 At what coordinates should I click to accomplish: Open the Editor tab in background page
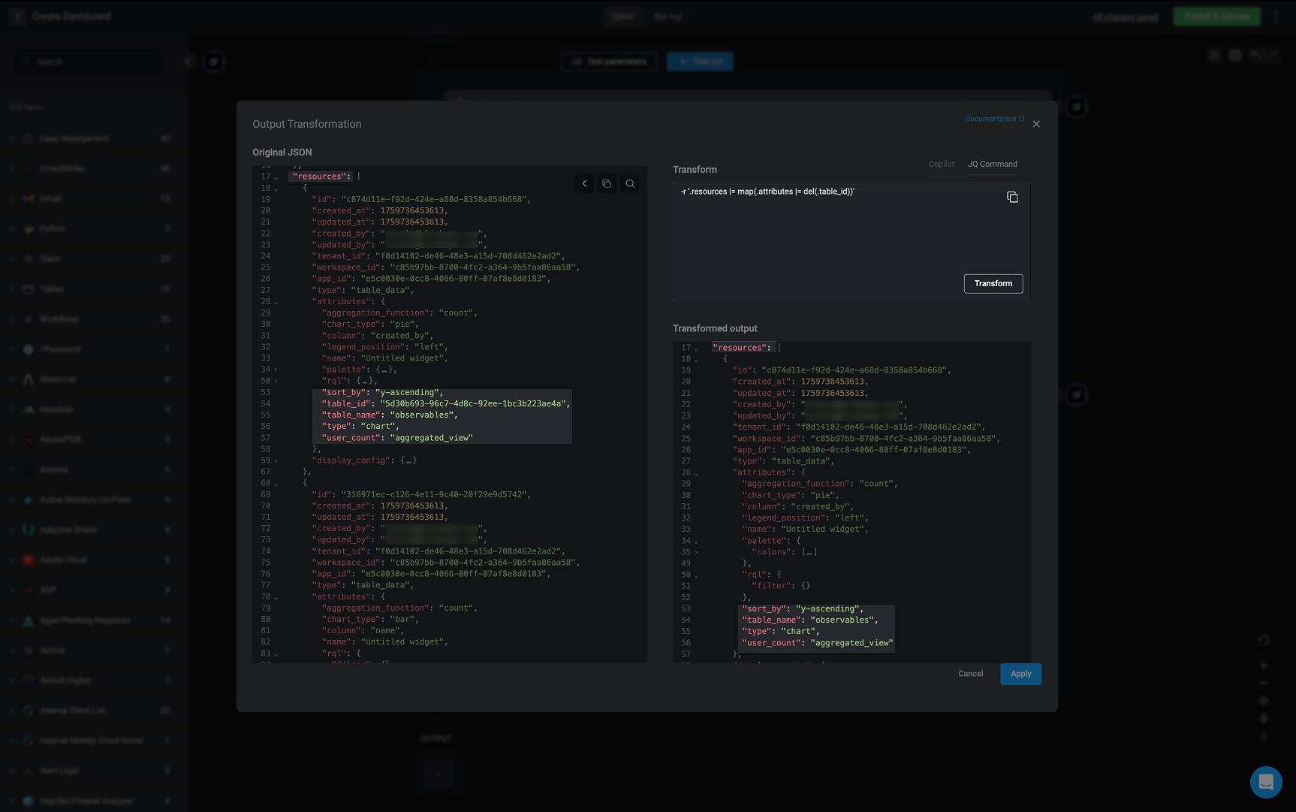(x=623, y=16)
